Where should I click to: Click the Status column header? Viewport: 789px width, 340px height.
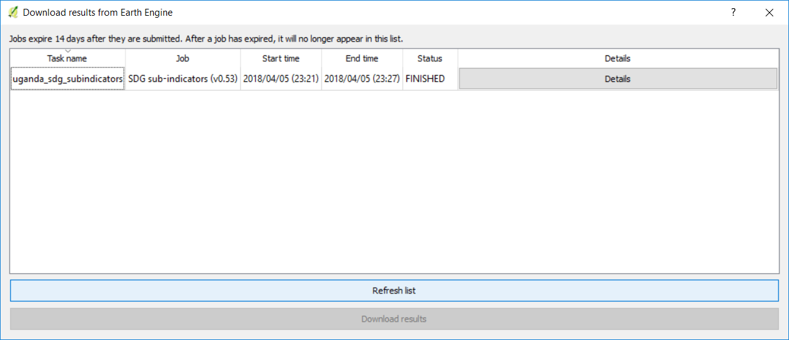pos(430,59)
